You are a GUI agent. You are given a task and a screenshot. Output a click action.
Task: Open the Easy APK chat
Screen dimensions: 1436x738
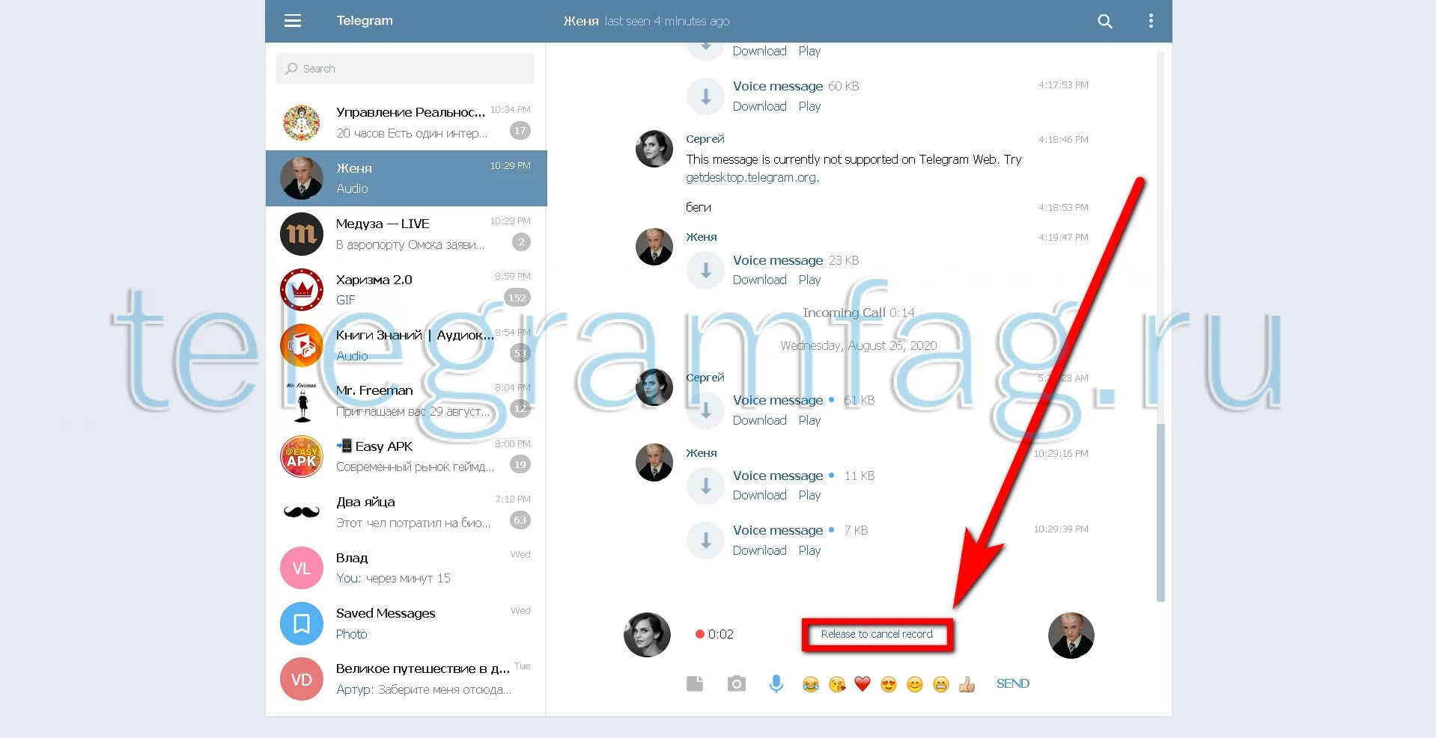[x=407, y=457]
